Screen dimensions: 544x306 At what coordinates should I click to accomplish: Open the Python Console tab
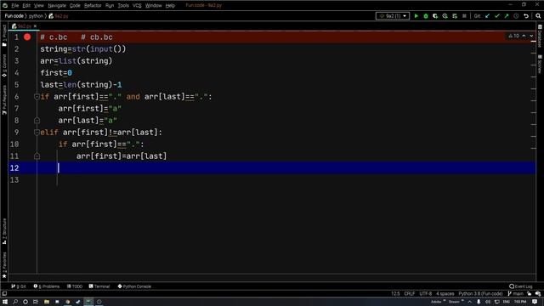(x=134, y=286)
